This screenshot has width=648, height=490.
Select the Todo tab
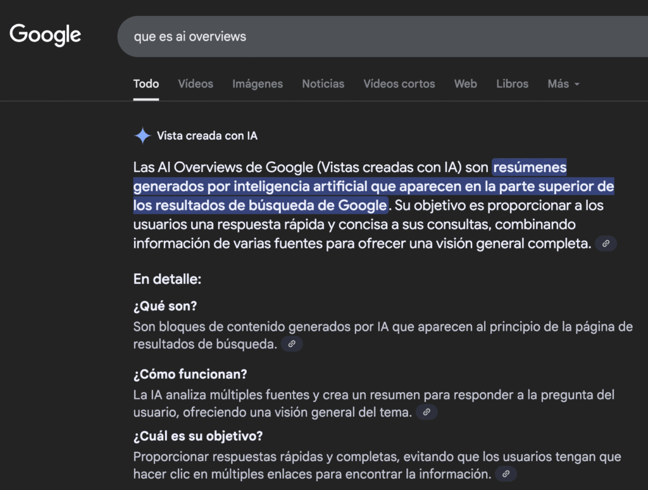[x=146, y=83]
